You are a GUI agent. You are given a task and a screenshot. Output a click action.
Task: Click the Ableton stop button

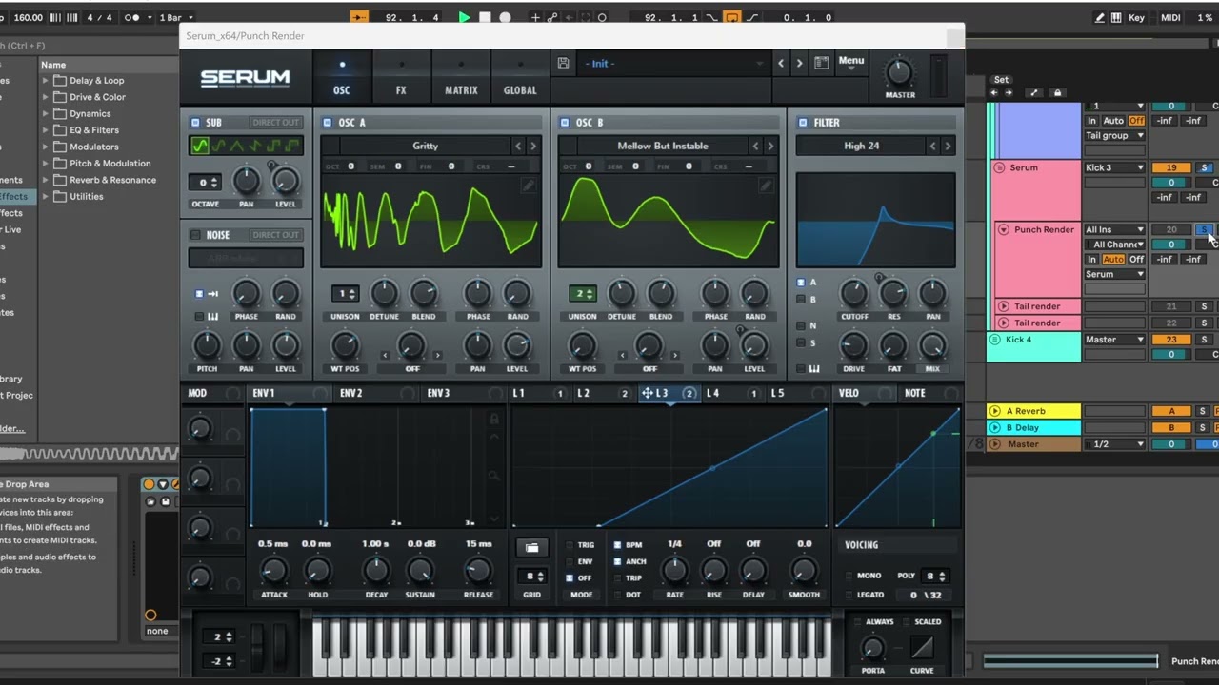coord(485,17)
